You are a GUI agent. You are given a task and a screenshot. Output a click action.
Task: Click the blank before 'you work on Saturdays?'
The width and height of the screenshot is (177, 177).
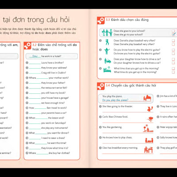coord(35,123)
